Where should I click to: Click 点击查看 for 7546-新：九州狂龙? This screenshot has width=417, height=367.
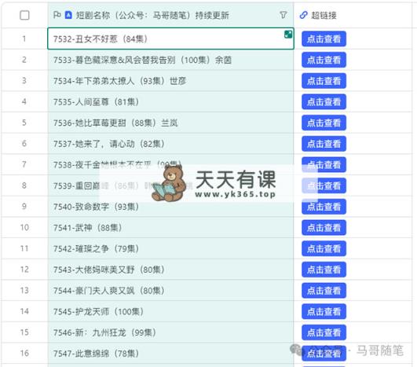324,332
